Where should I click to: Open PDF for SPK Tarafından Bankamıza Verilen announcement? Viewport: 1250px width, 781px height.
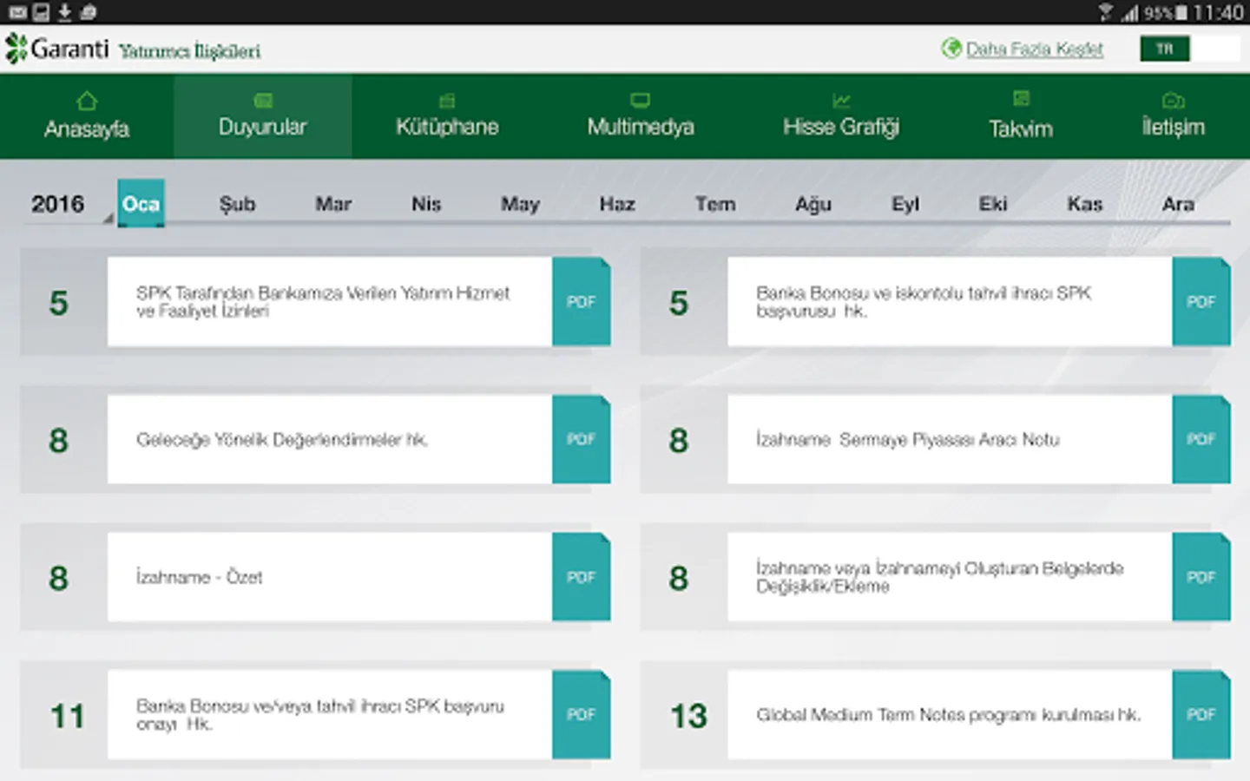(582, 302)
